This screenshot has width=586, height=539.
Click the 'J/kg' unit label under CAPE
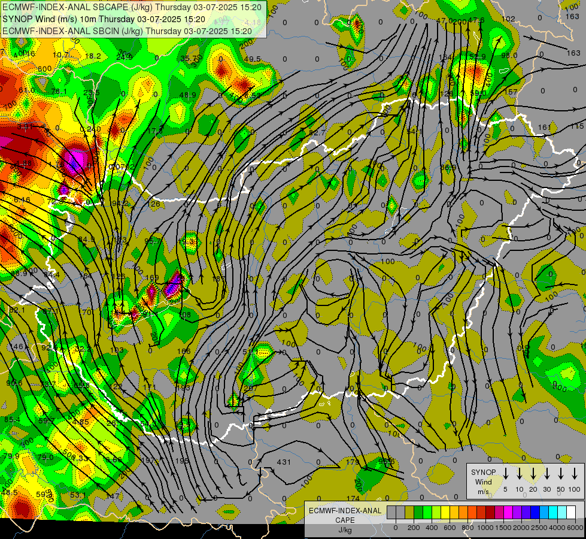345,530
